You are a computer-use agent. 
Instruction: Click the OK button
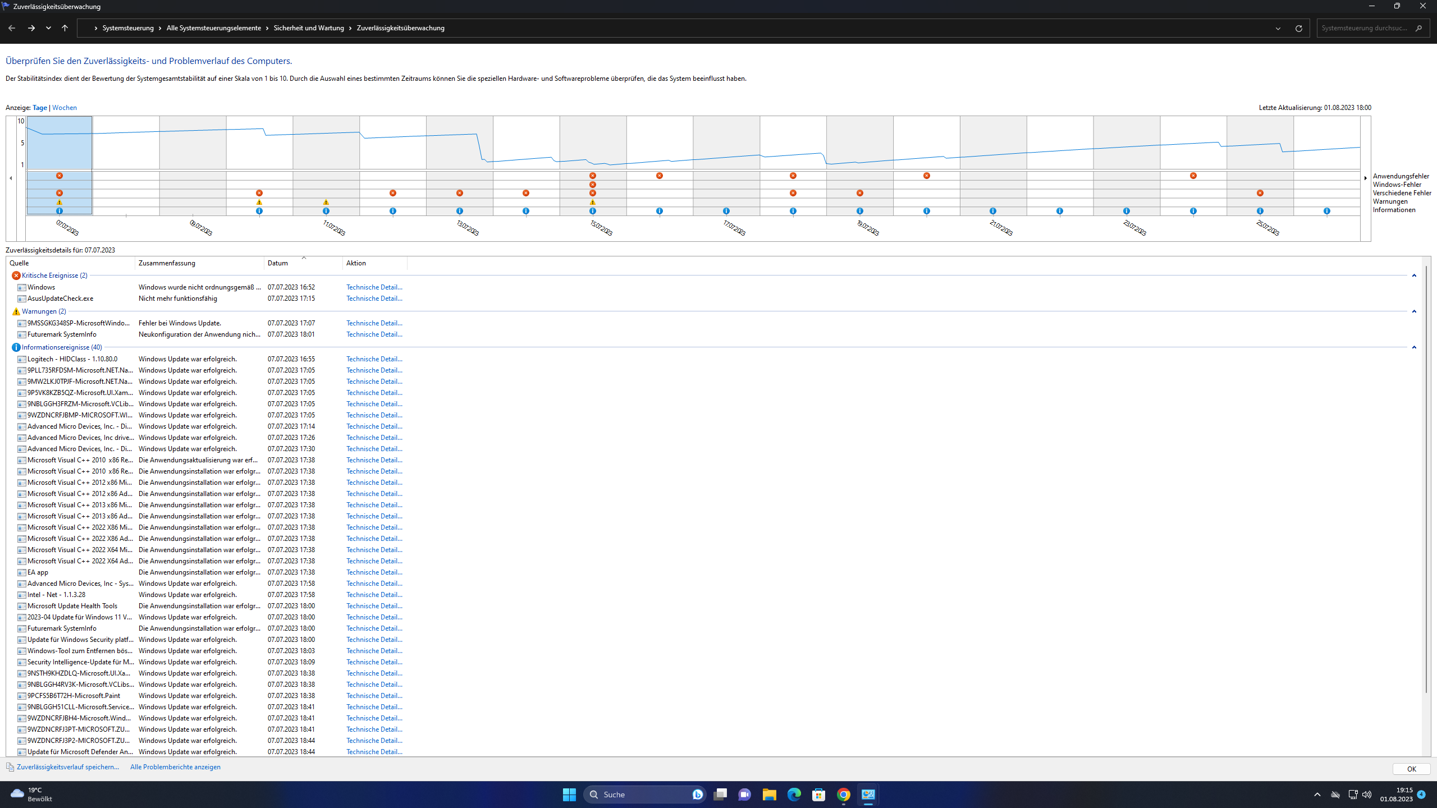(1411, 769)
